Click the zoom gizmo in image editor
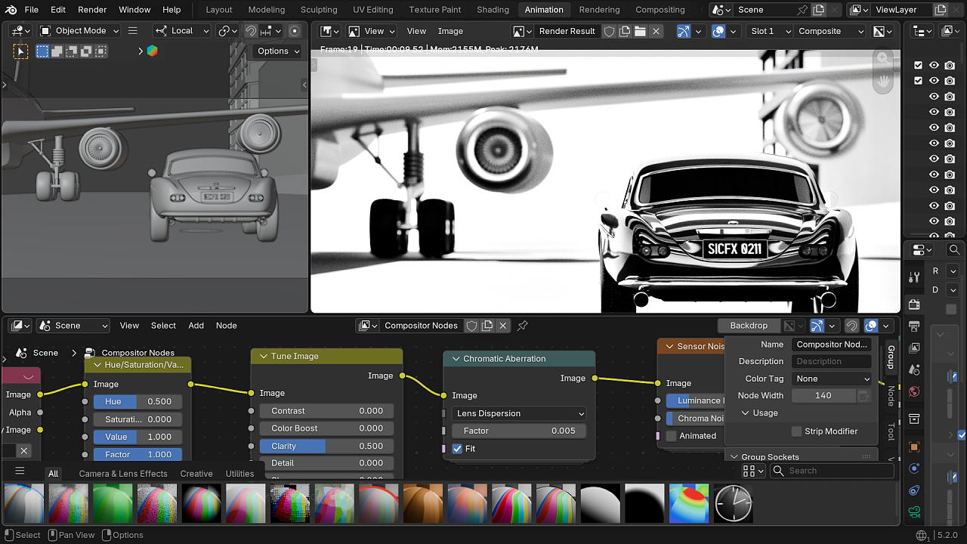Viewport: 967px width, 544px height. pyautogui.click(x=882, y=58)
